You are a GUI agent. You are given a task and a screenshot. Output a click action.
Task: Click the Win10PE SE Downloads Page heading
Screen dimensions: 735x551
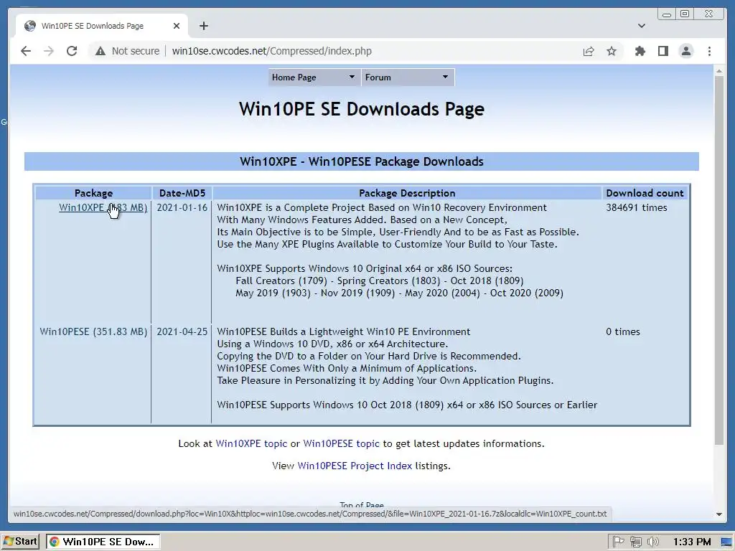[362, 109]
